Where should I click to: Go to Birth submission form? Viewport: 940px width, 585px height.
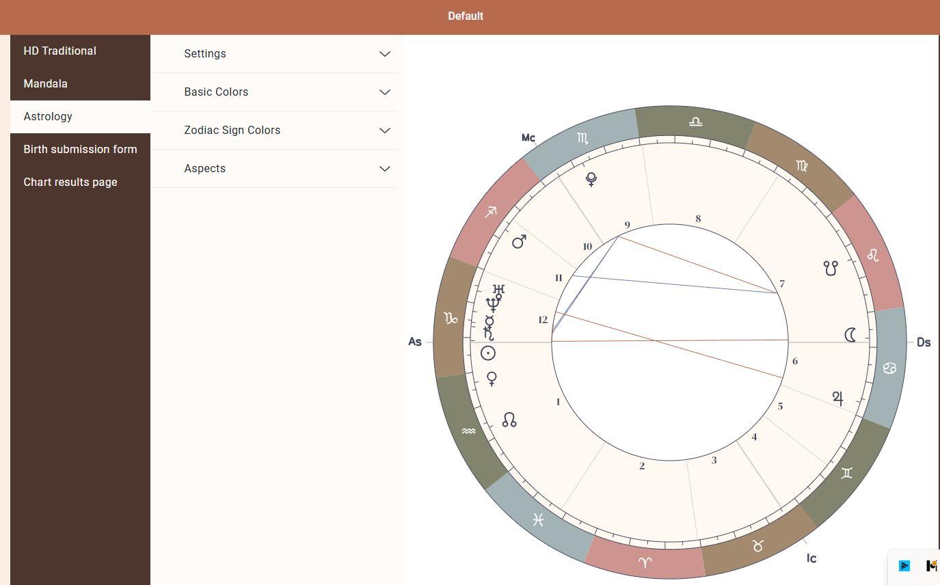pos(80,150)
